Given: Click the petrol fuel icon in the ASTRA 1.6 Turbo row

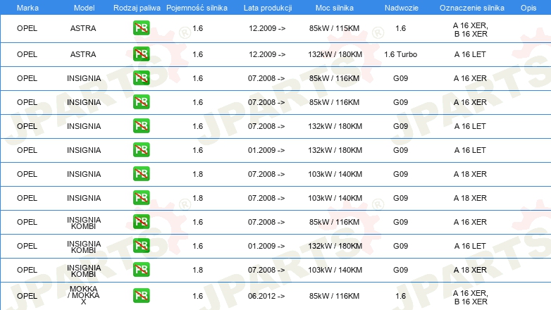Looking at the screenshot, I should (x=141, y=54).
